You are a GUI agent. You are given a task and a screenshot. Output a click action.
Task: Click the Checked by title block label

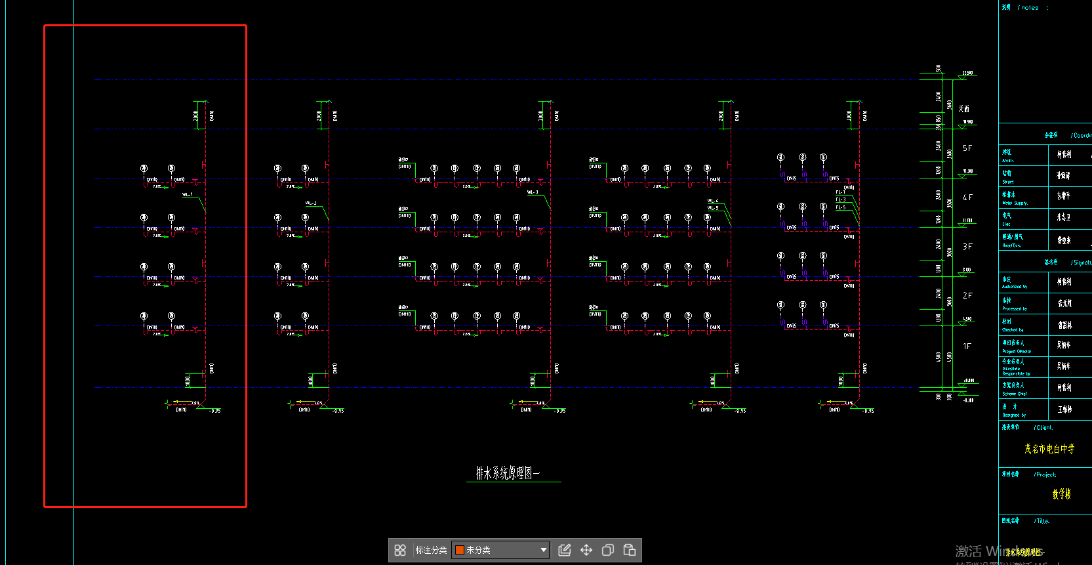coord(1013,330)
